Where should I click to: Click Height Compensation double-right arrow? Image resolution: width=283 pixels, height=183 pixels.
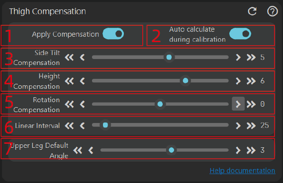click(x=251, y=81)
